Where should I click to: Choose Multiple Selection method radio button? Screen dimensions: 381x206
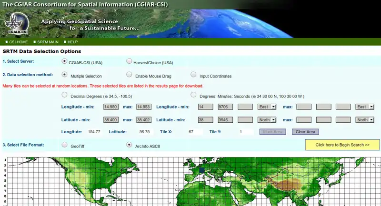[x=65, y=75]
